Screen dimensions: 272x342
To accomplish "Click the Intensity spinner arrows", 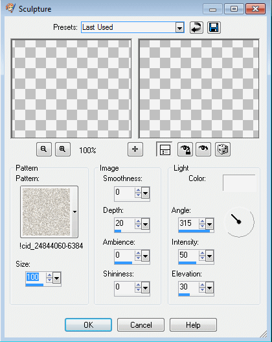I will coord(202,256).
